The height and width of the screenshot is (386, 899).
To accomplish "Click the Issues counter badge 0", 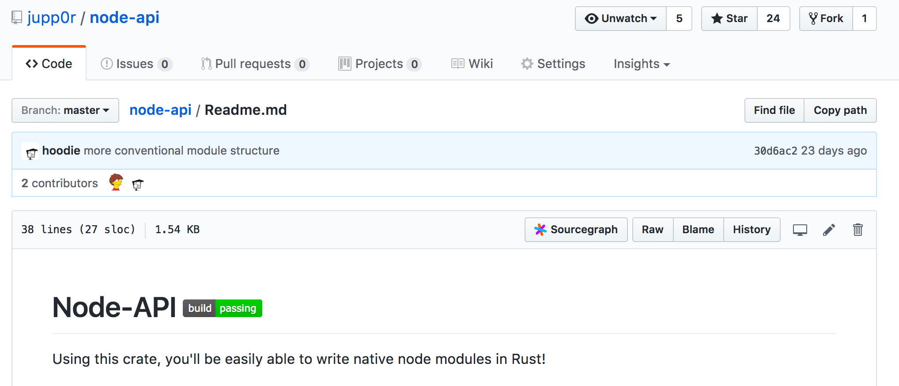I will coord(165,64).
